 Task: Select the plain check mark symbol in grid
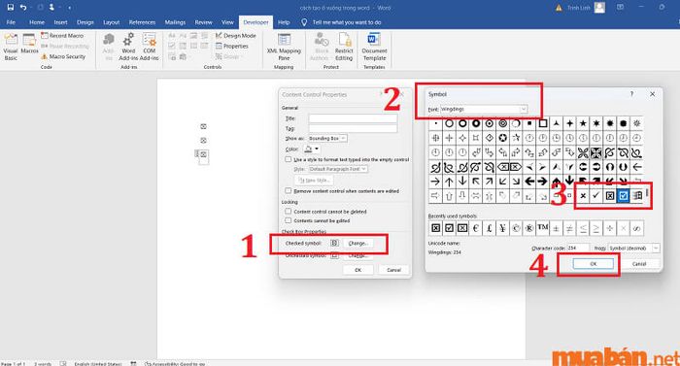(x=596, y=196)
